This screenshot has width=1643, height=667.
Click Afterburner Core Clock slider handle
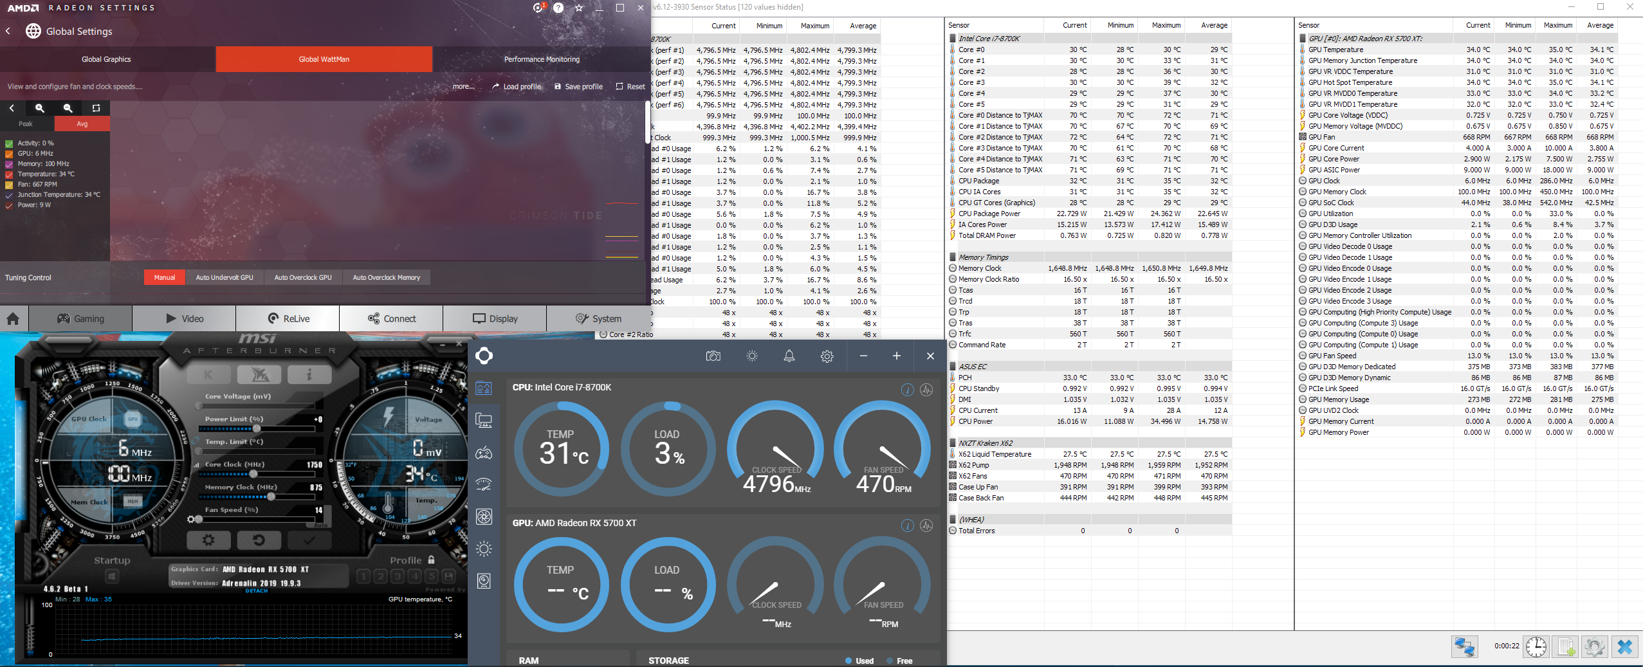click(253, 474)
